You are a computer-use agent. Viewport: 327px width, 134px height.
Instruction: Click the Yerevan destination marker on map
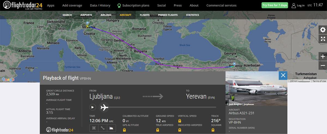(234, 65)
